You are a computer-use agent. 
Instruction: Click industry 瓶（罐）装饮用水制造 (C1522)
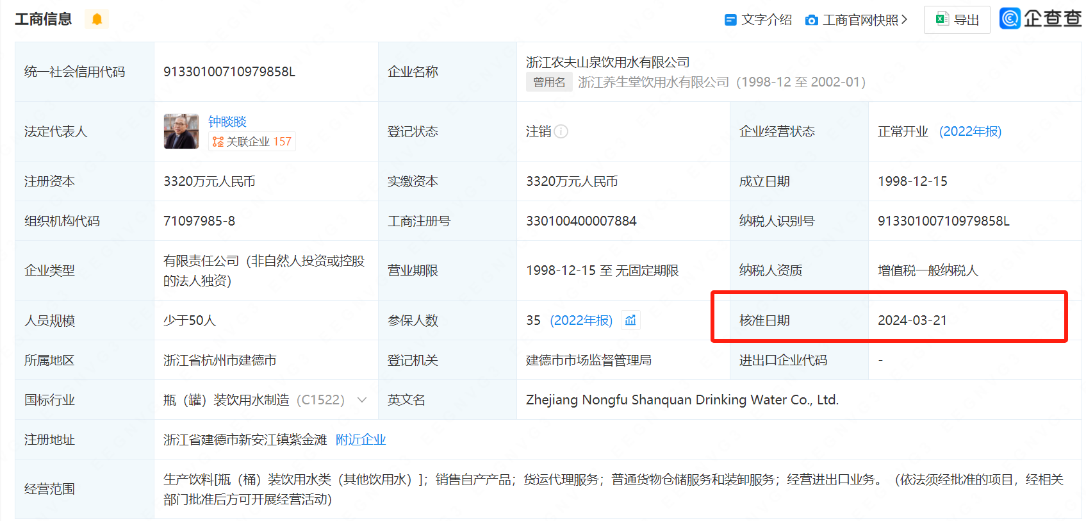point(254,400)
